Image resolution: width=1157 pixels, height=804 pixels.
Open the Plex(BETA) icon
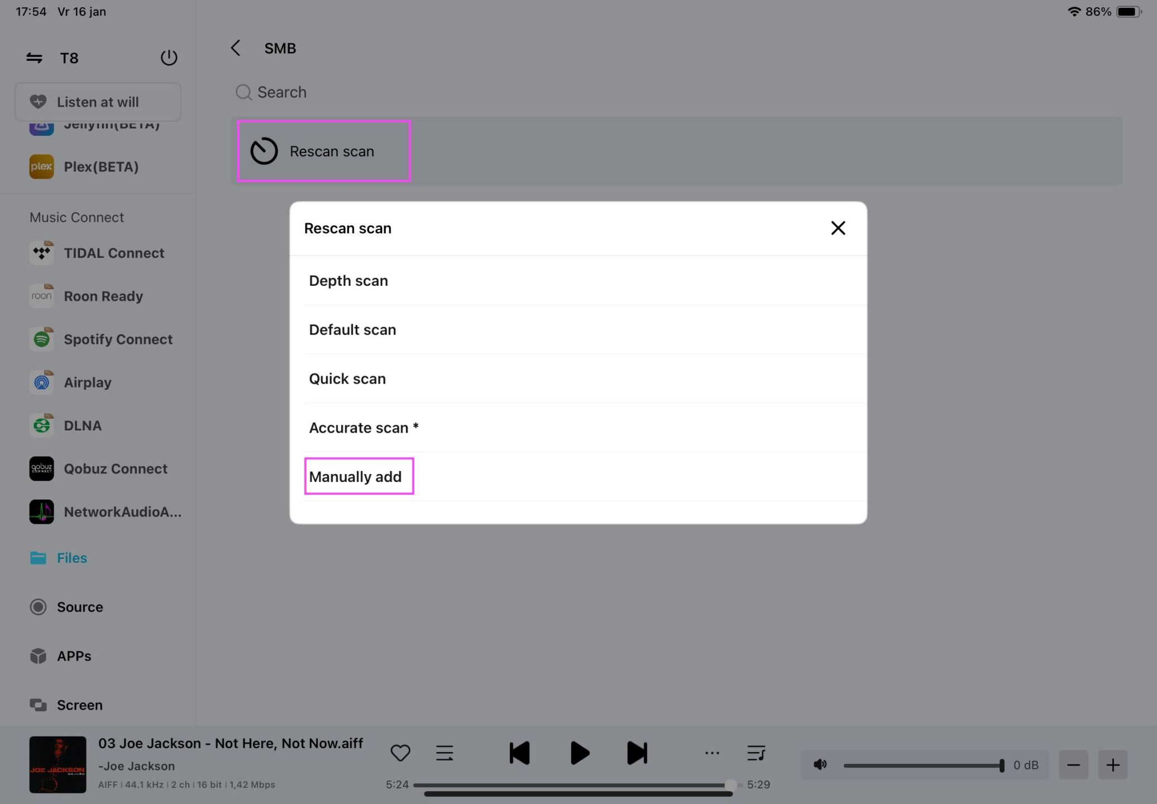41,166
